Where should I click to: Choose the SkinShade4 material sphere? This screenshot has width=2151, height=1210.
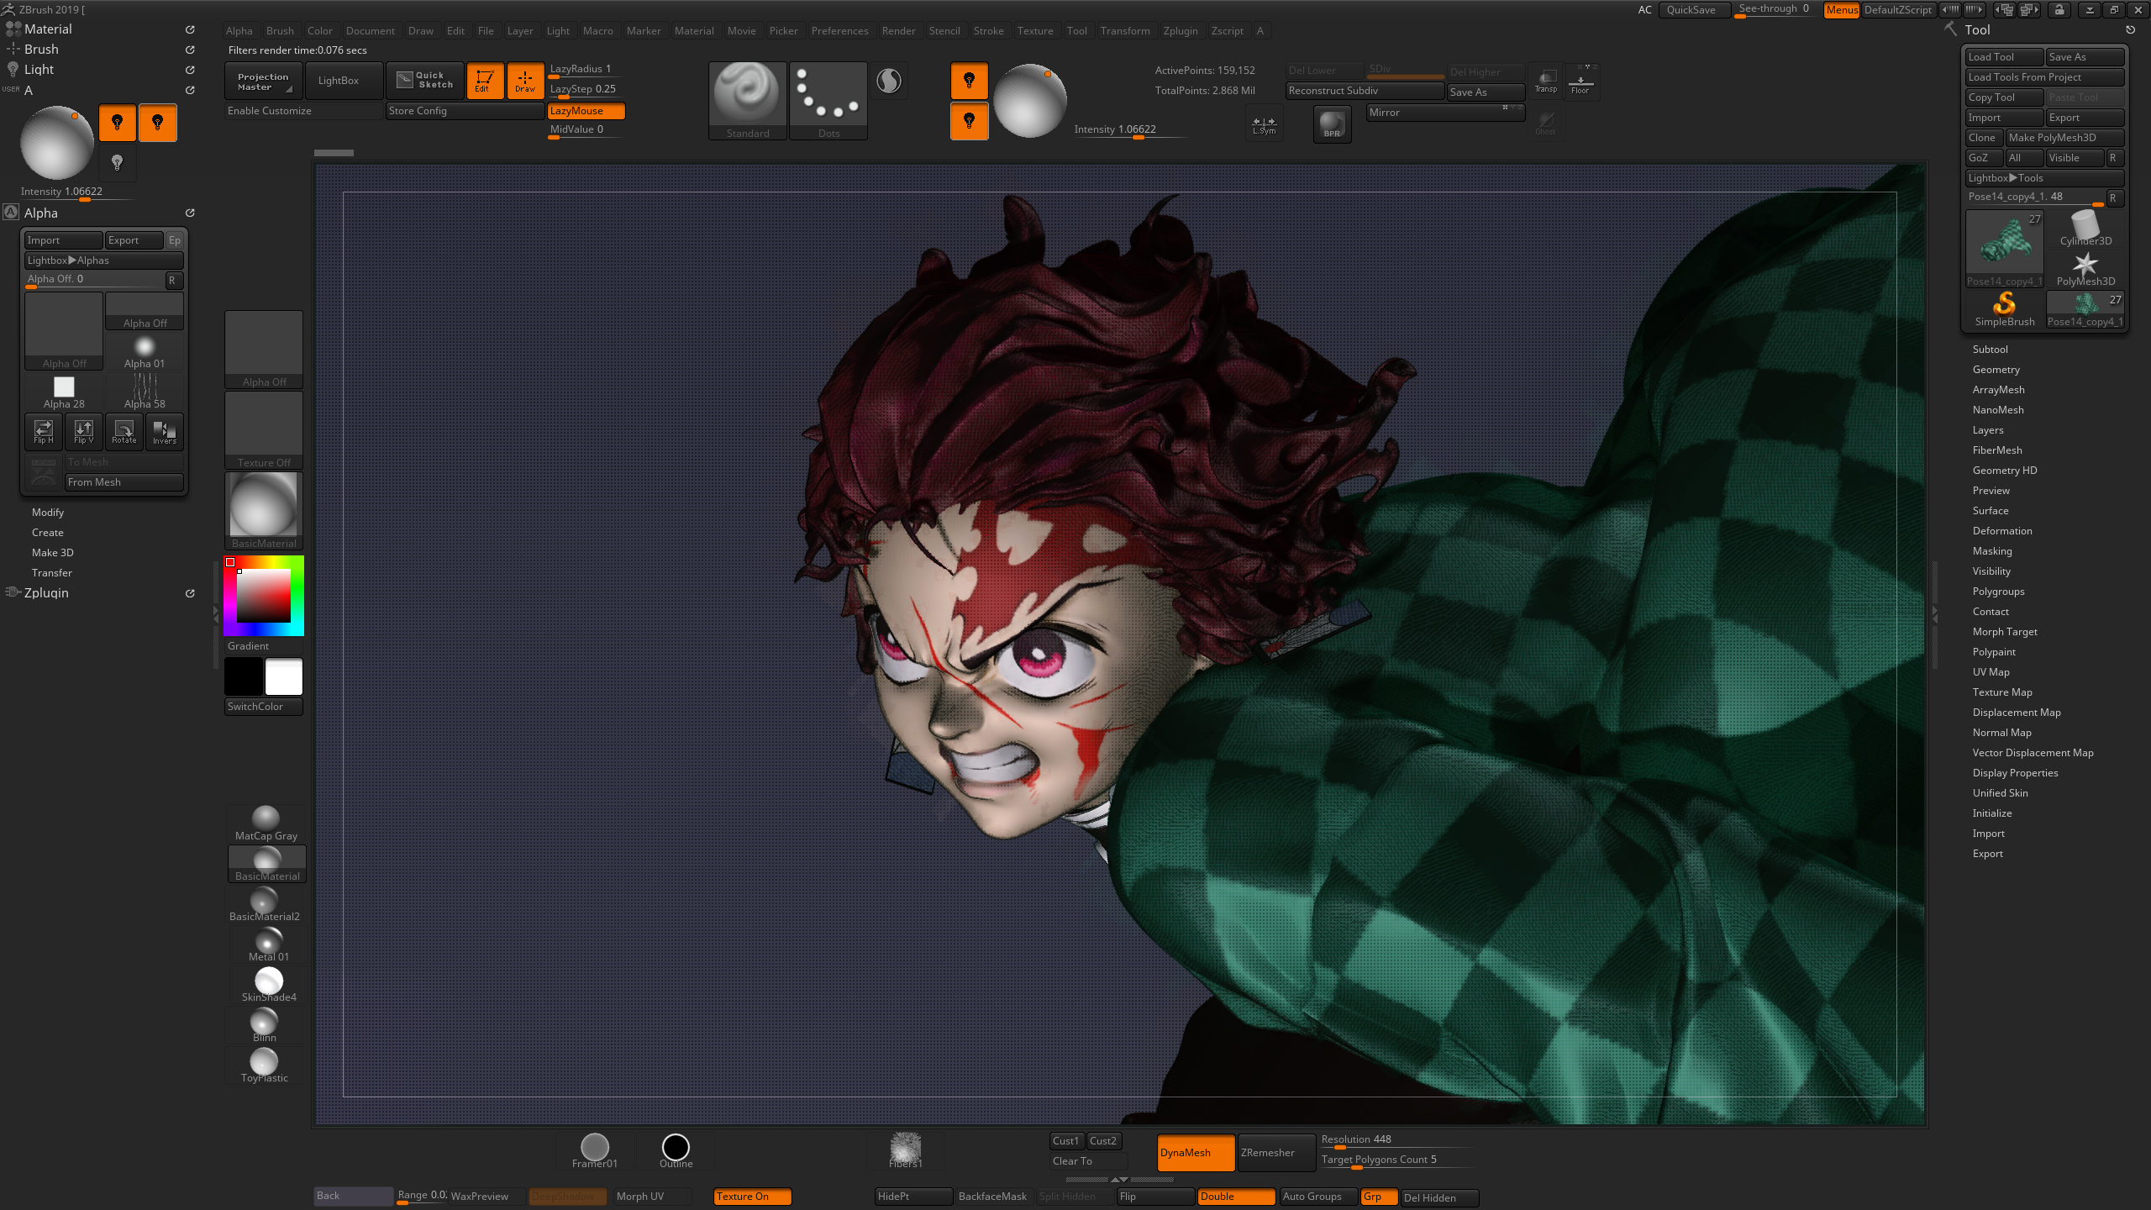[268, 984]
